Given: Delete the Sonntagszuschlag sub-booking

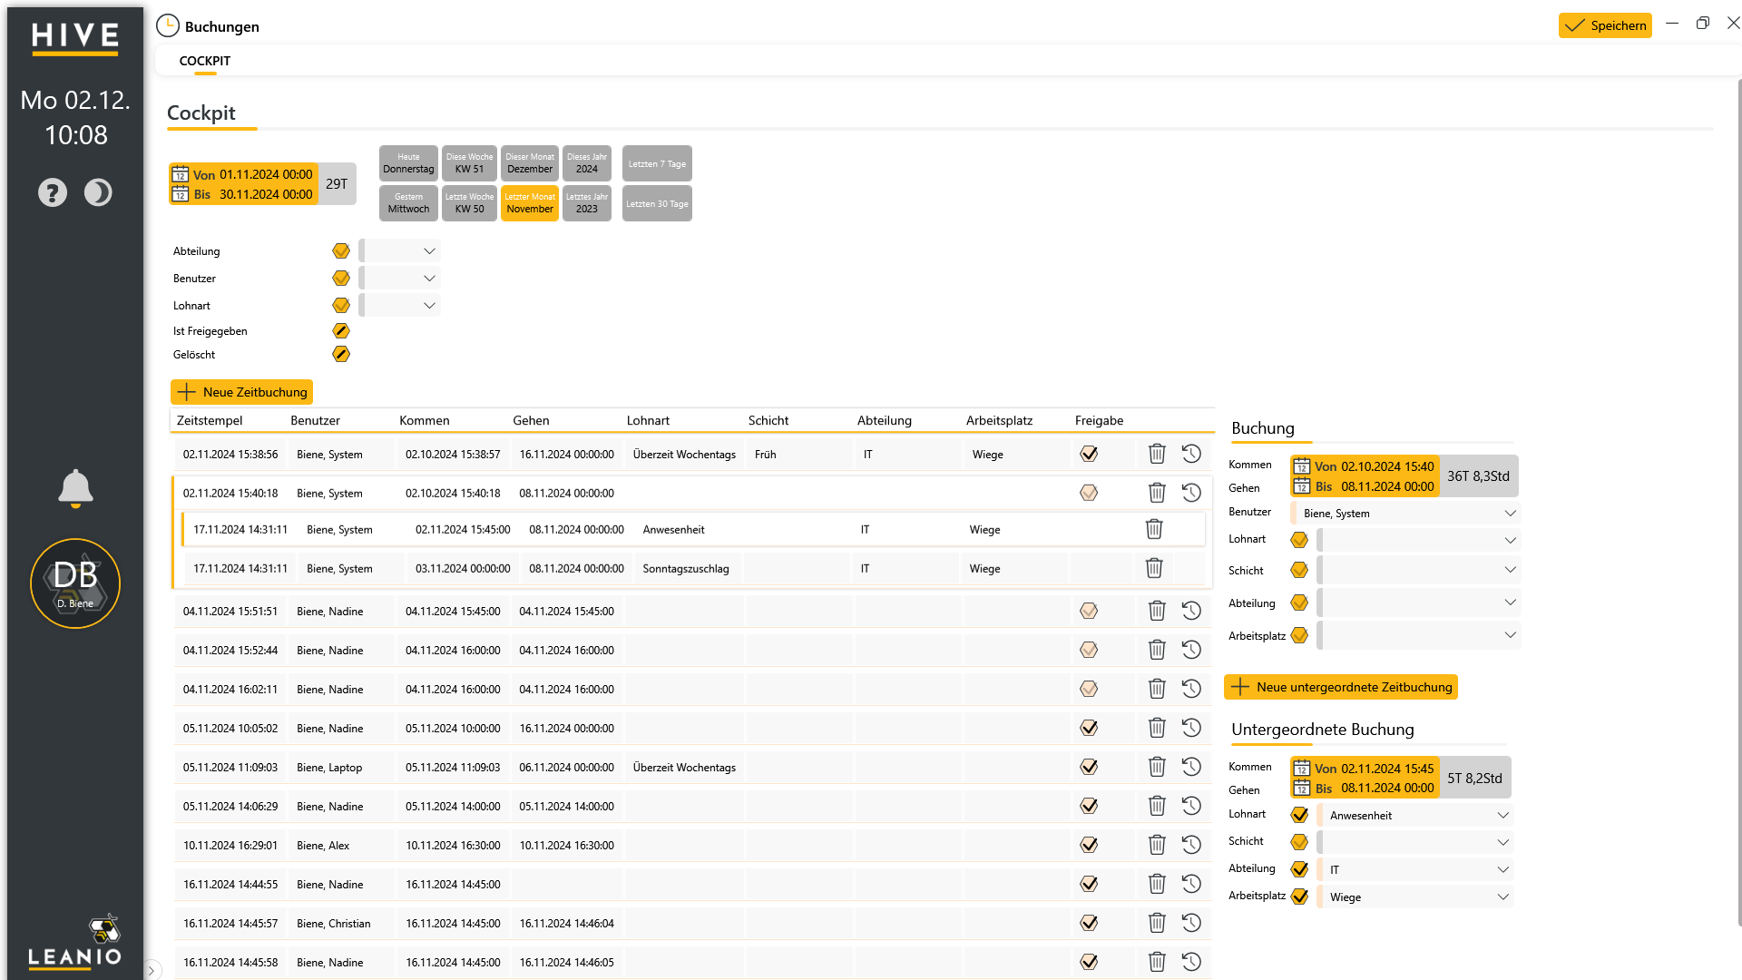Looking at the screenshot, I should [x=1154, y=568].
